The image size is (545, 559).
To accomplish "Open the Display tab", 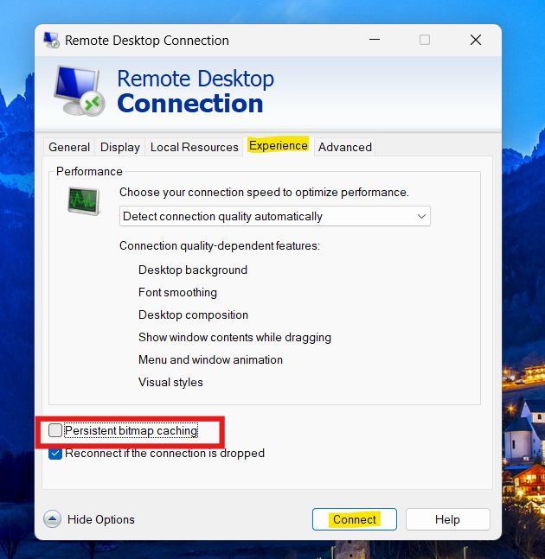I will (120, 147).
